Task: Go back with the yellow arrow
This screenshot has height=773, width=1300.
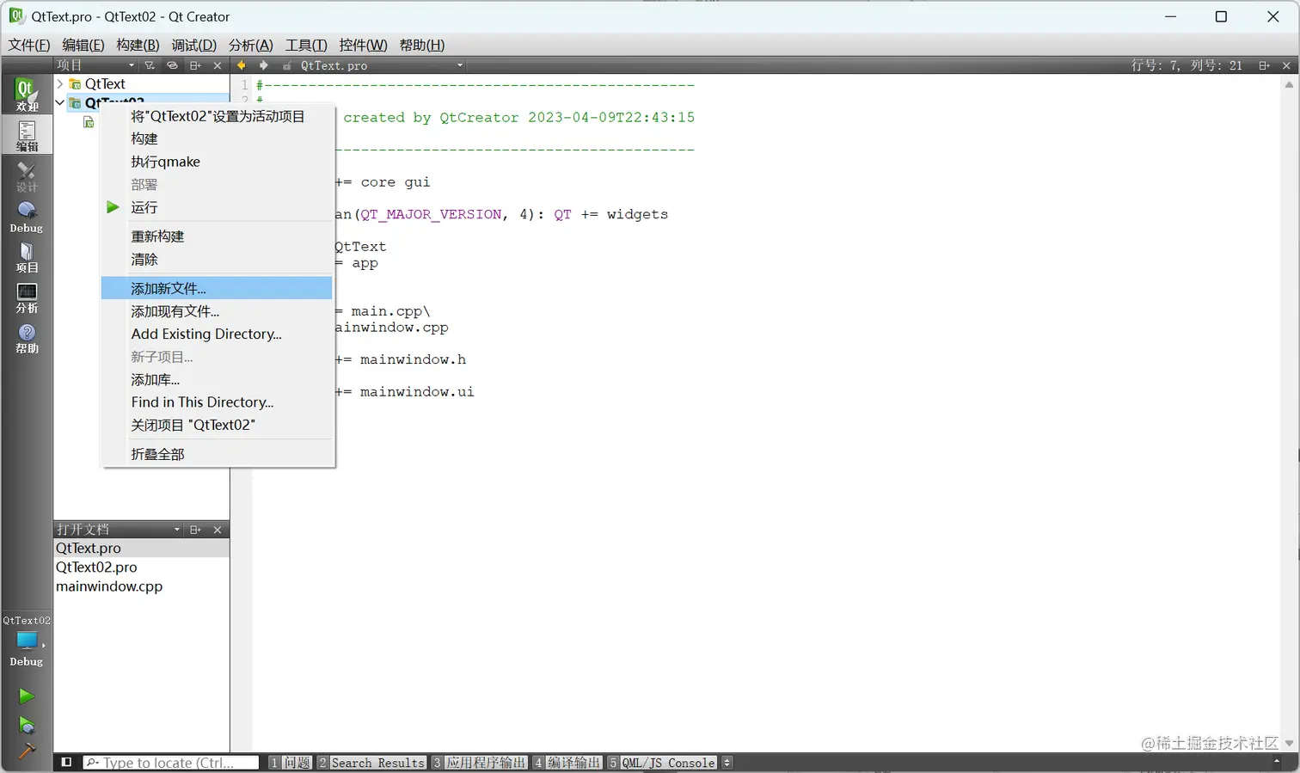Action: coord(242,65)
